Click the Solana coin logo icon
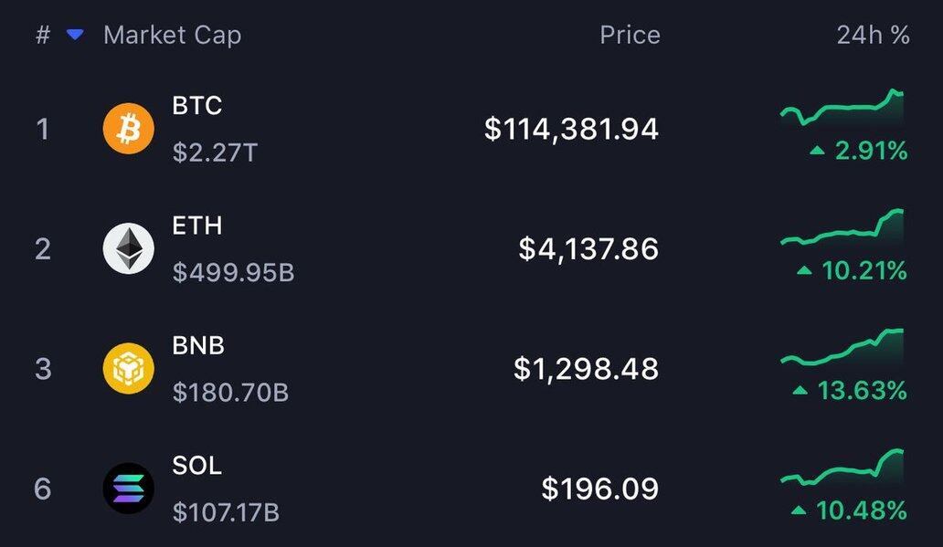This screenshot has width=943, height=547. point(128,489)
